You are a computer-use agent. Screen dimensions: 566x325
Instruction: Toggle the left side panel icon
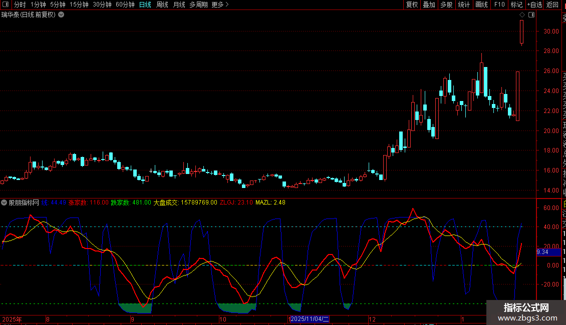click(x=6, y=4)
